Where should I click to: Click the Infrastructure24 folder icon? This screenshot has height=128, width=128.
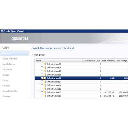45,68
